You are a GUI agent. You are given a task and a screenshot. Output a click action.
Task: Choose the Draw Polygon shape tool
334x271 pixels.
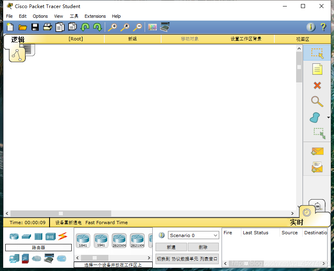tap(315, 118)
